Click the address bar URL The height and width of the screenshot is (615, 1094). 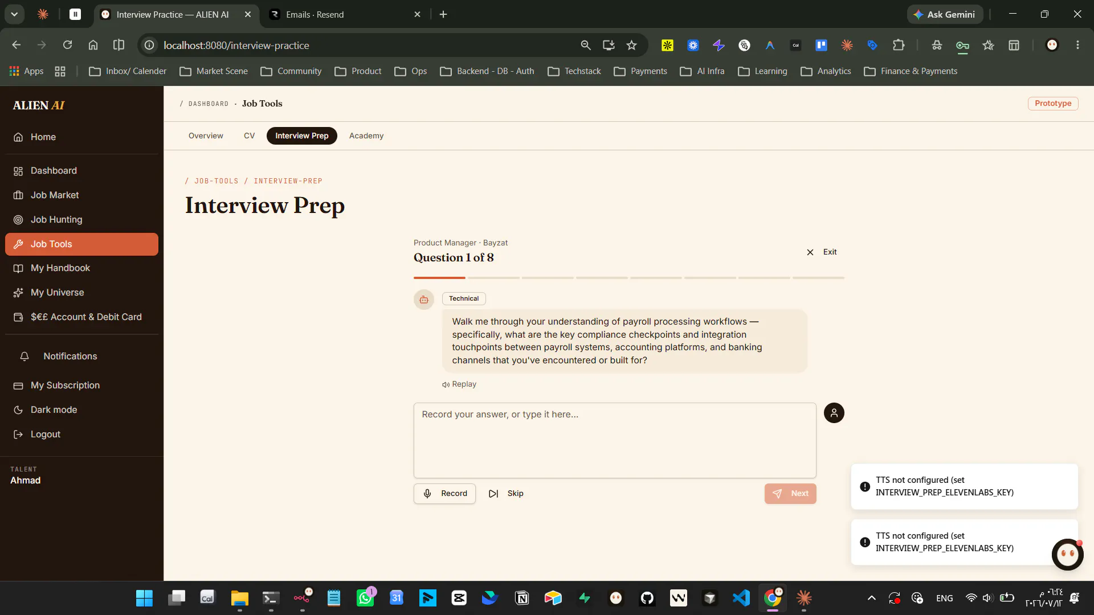coord(236,46)
